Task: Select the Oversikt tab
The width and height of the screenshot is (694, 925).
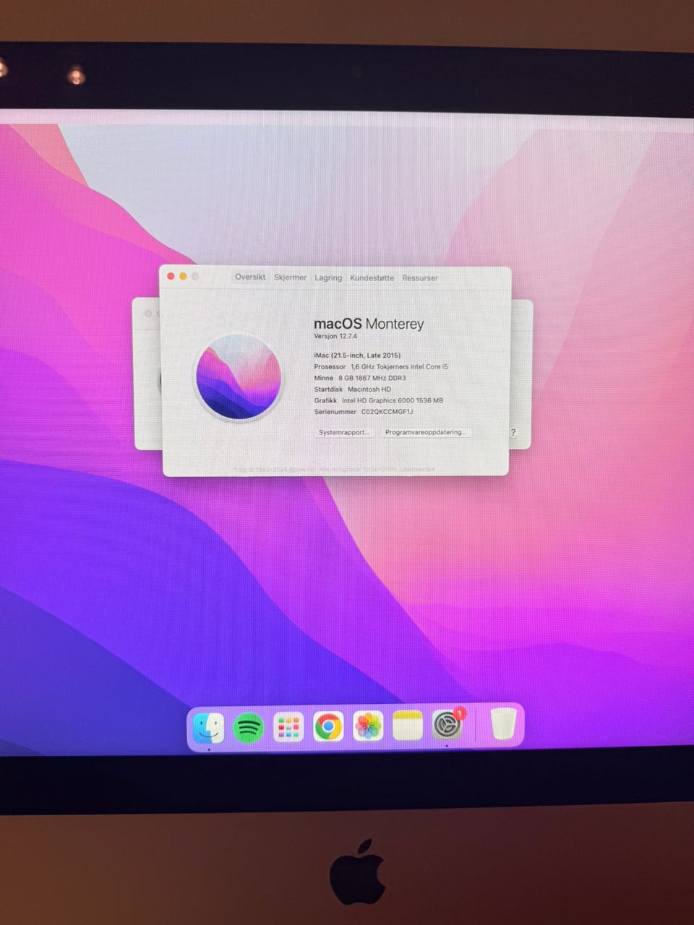Action: [250, 277]
